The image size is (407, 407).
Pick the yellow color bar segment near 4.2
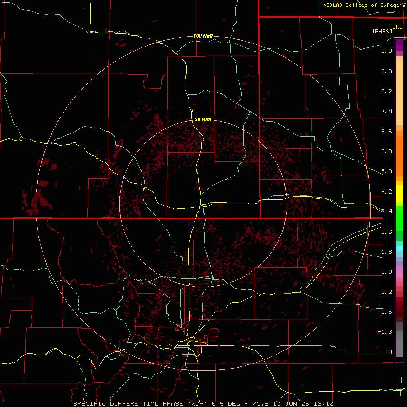[399, 194]
